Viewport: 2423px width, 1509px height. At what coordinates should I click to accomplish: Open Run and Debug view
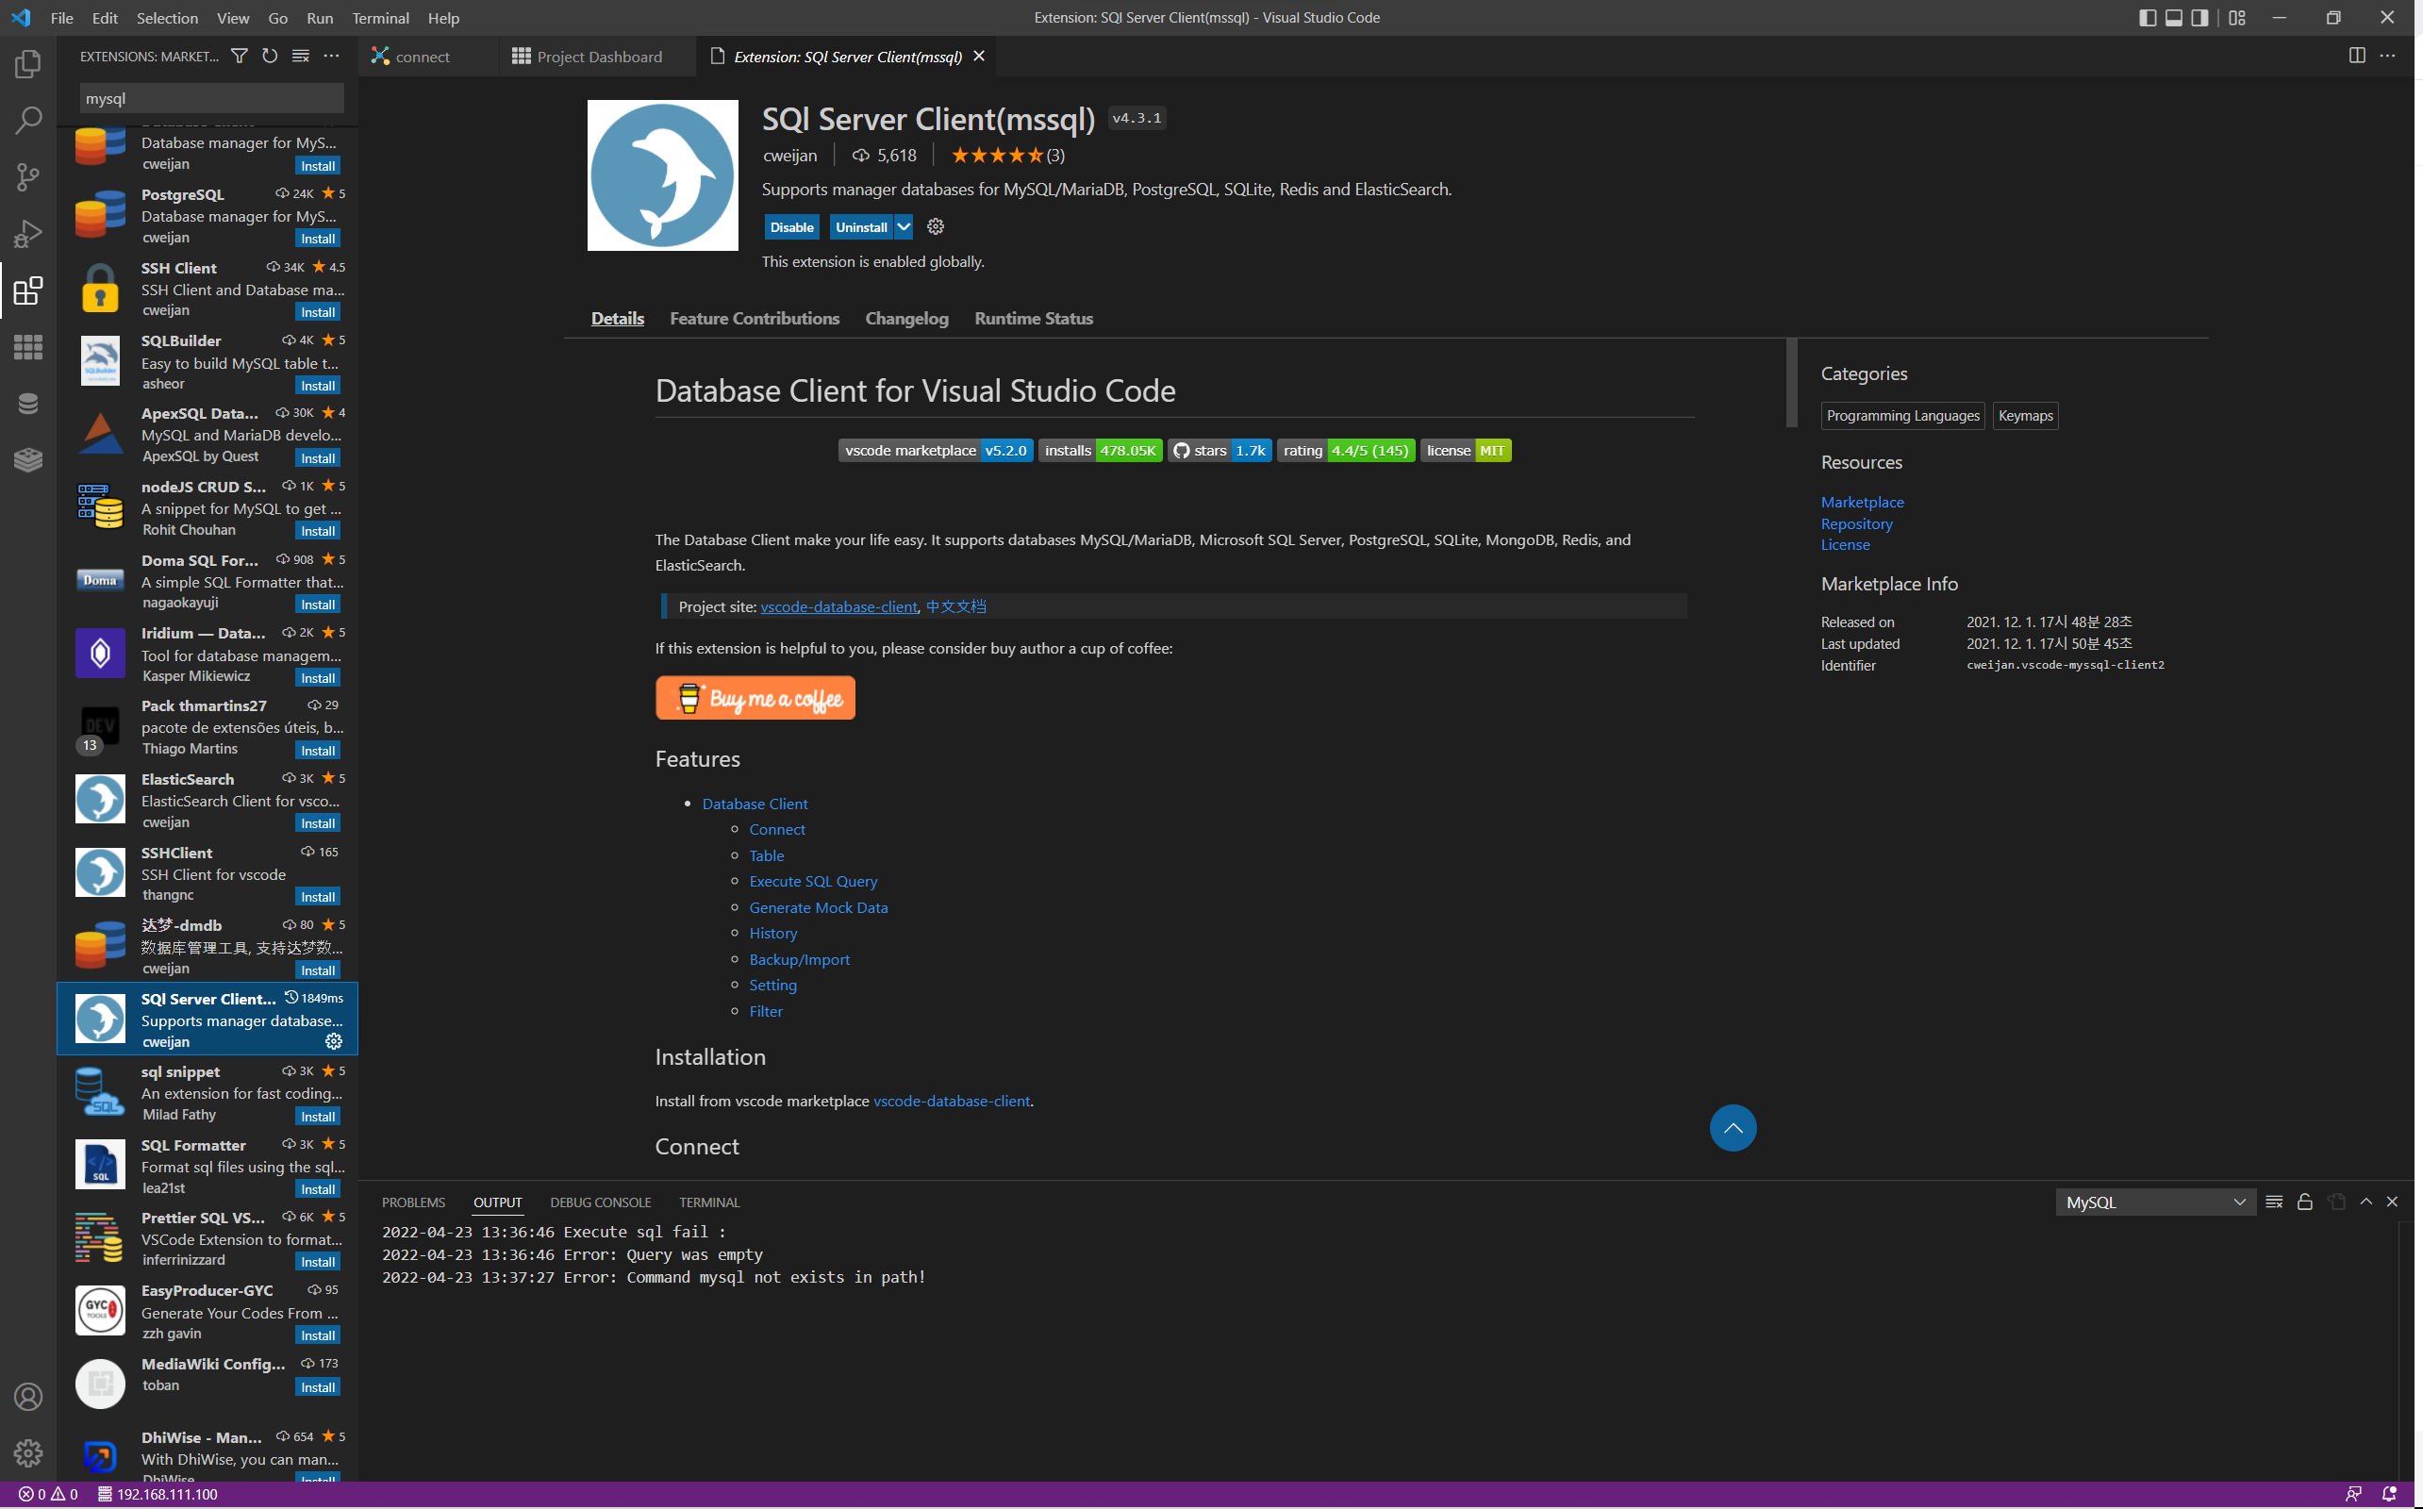coord(28,234)
